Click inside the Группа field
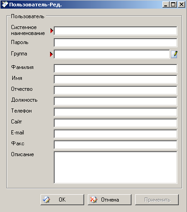187x212 pixels. pyautogui.click(x=112, y=54)
